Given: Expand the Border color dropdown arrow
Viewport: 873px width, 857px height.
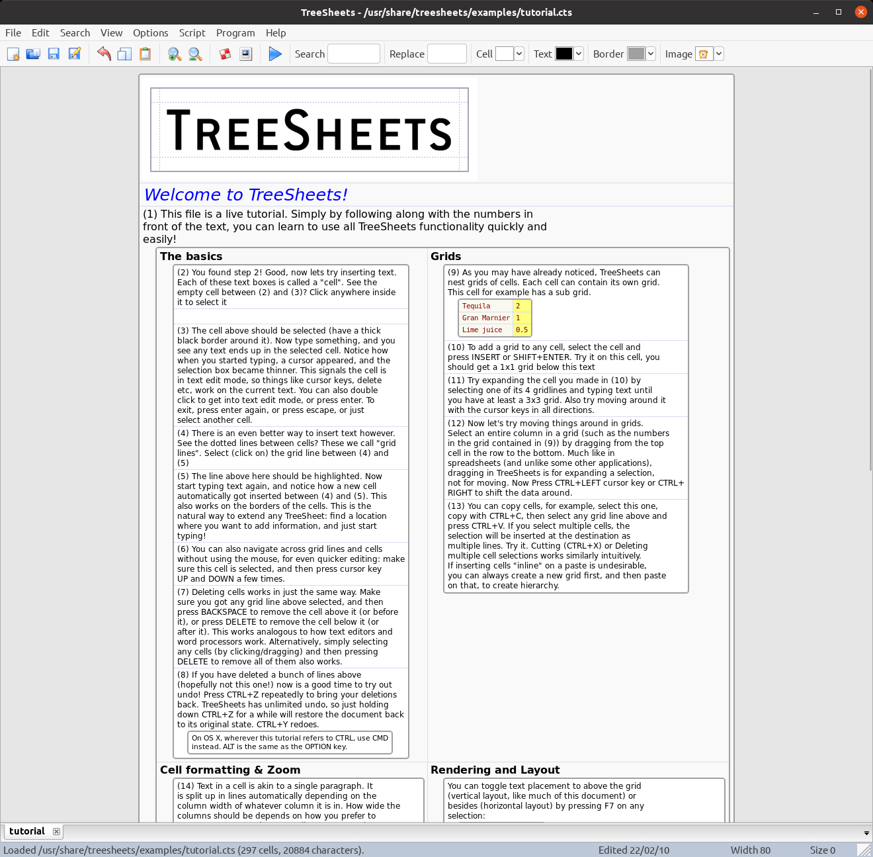Looking at the screenshot, I should pyautogui.click(x=651, y=54).
